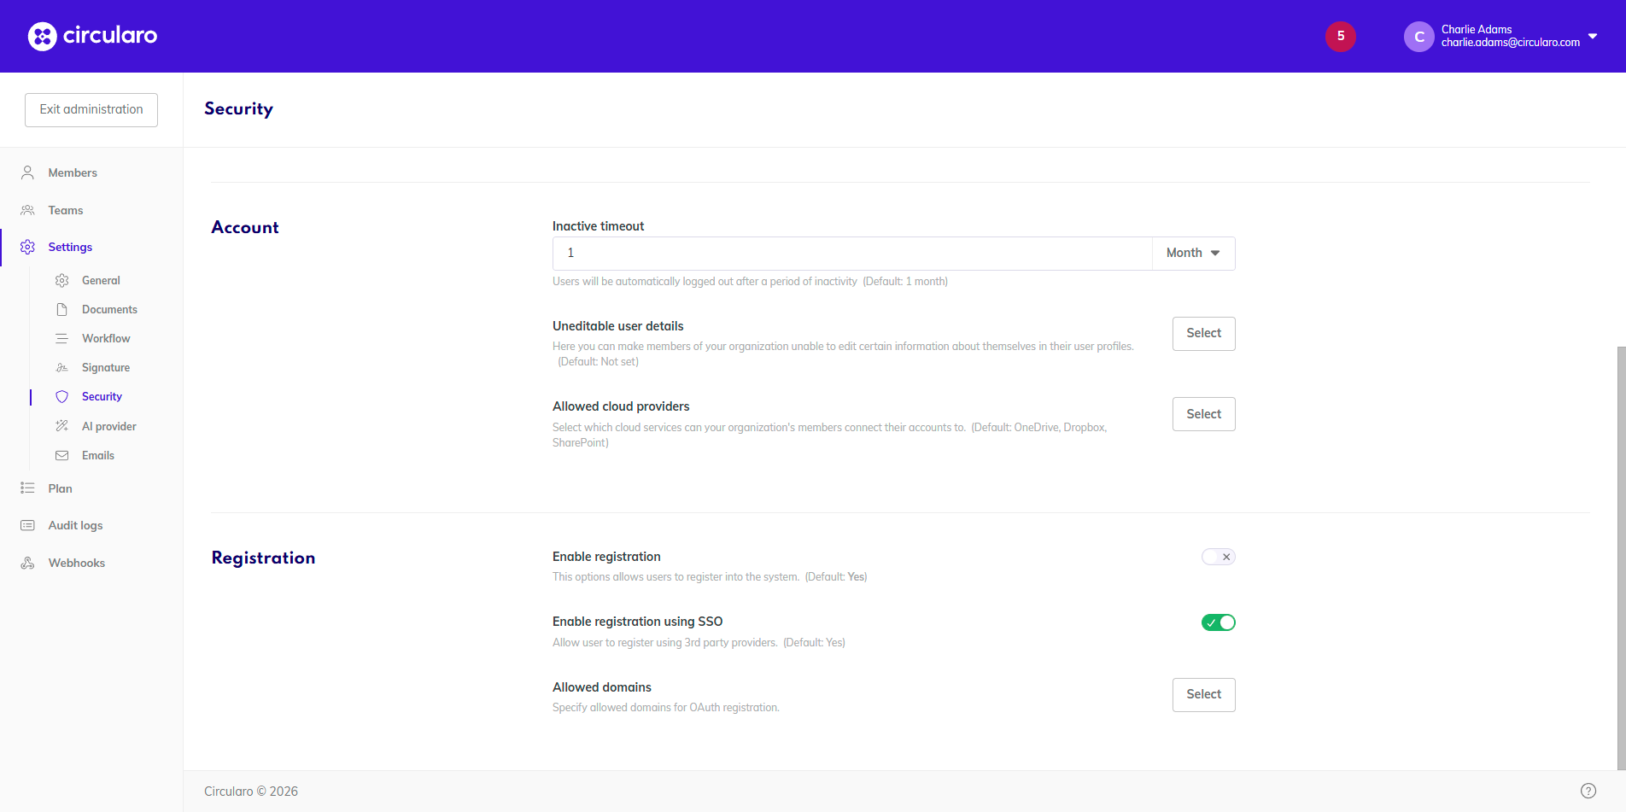The width and height of the screenshot is (1626, 812).
Task: Go to the Plan section
Action: (x=60, y=488)
